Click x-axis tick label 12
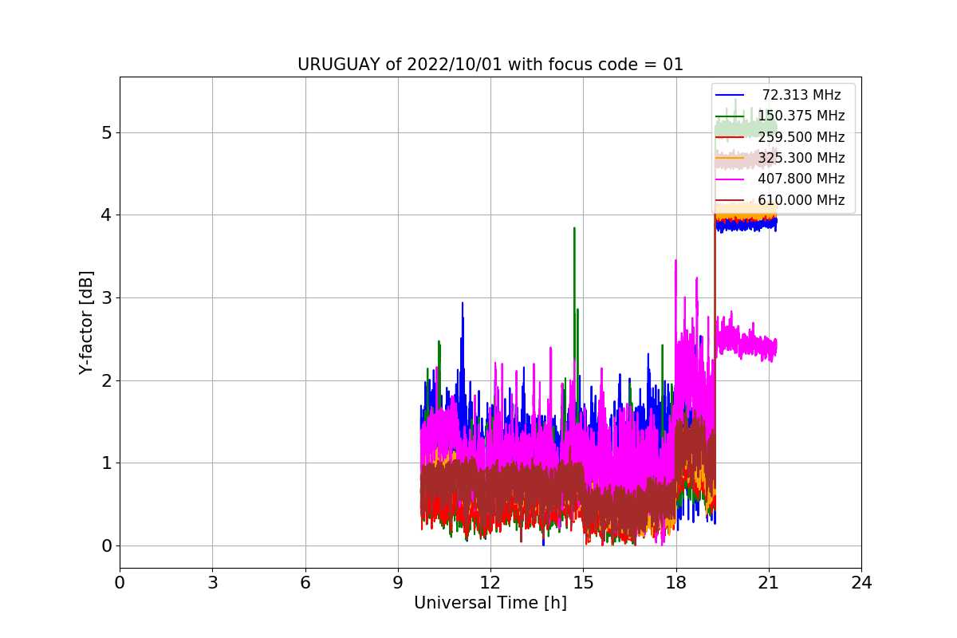The height and width of the screenshot is (638, 957). pos(490,583)
